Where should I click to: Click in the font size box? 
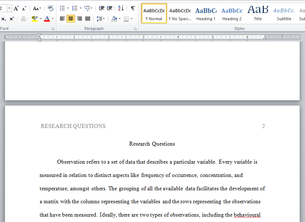(x=3, y=8)
